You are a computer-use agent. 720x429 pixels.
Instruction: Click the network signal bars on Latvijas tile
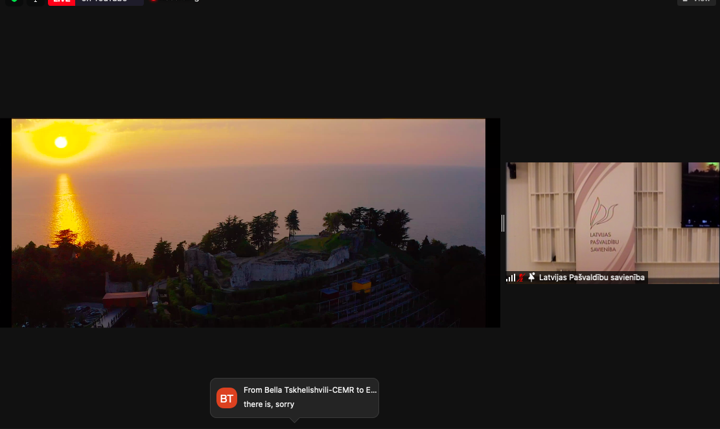(511, 278)
